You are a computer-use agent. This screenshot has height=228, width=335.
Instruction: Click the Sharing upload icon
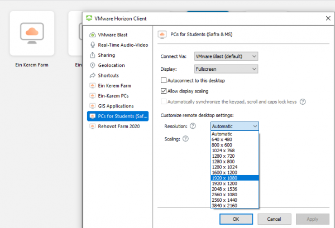[92, 55]
